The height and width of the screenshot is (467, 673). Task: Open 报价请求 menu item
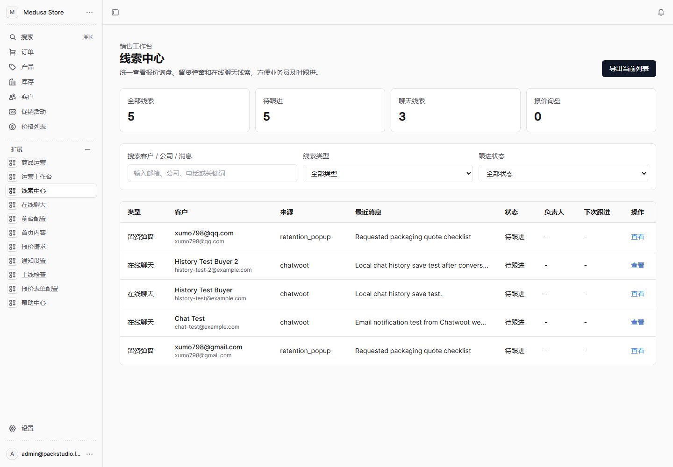pos(51,247)
